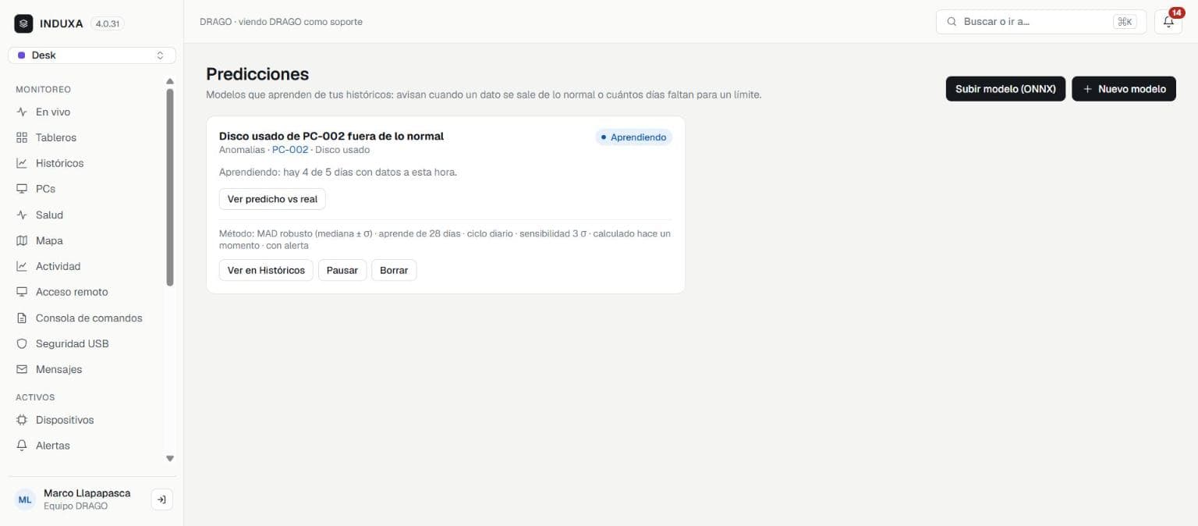Click the Tableros grid icon

tap(22, 137)
